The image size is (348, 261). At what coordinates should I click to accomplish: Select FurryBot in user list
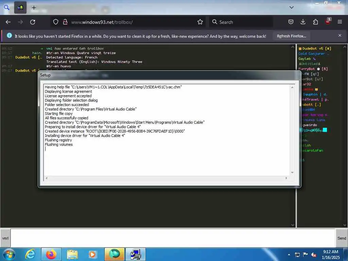[x=313, y=69]
